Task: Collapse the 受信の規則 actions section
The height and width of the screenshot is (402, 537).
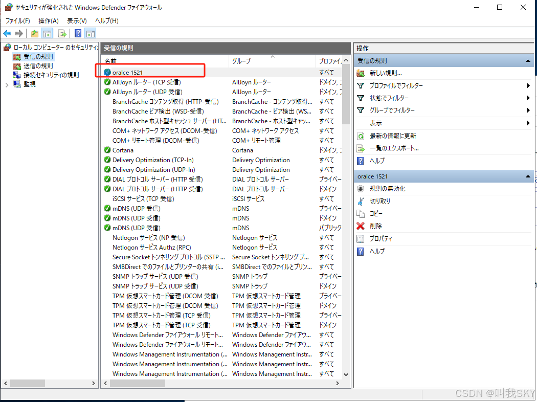Action: tap(528, 61)
